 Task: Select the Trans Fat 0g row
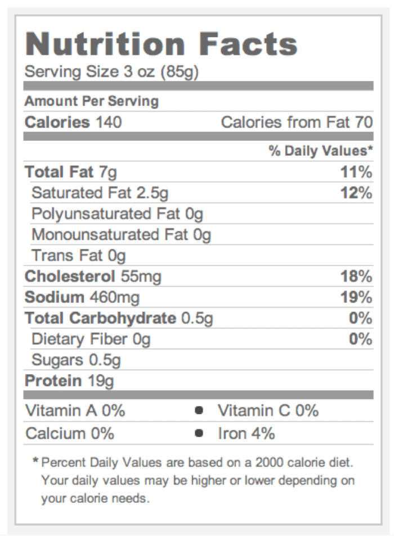(79, 255)
